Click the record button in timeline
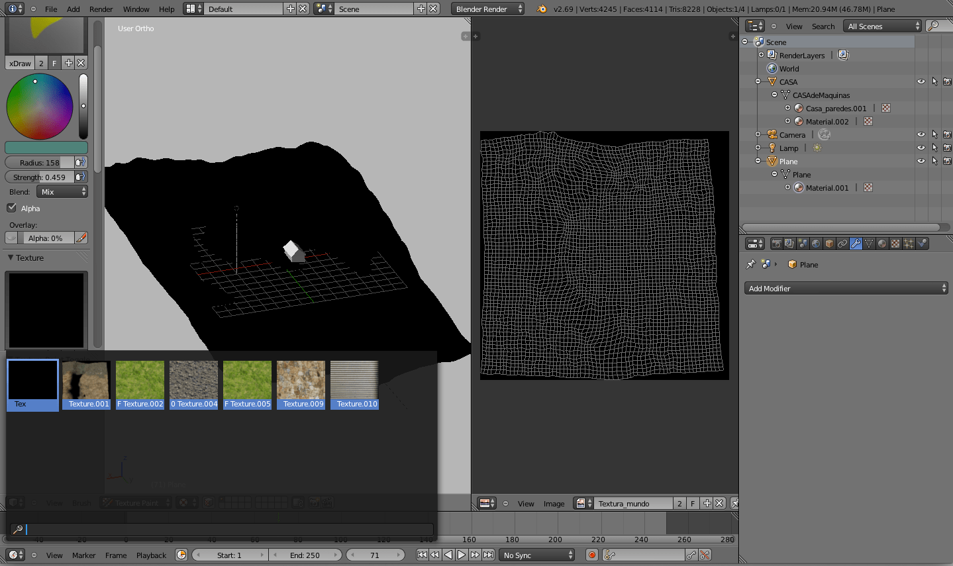 click(591, 555)
